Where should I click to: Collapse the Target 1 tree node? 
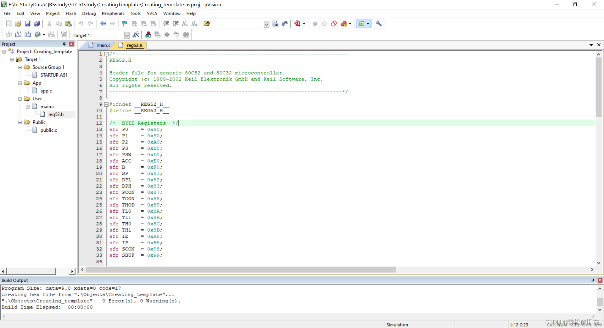(12, 59)
